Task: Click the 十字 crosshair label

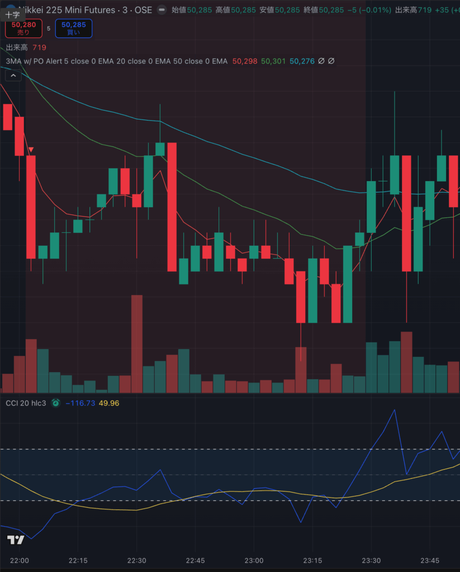Action: click(x=13, y=15)
